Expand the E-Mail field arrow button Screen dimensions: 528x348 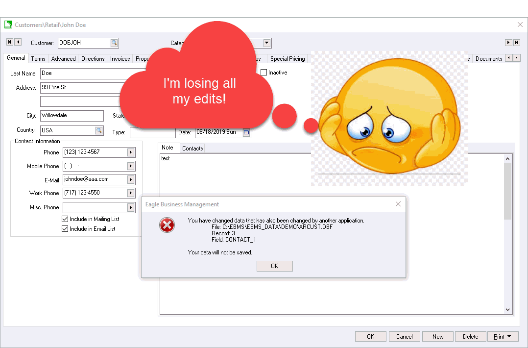point(131,180)
